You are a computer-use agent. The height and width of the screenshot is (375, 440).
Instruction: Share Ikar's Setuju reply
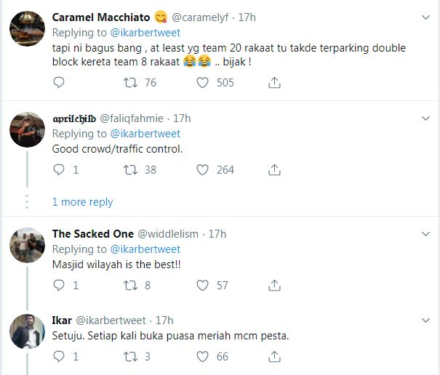tap(275, 357)
